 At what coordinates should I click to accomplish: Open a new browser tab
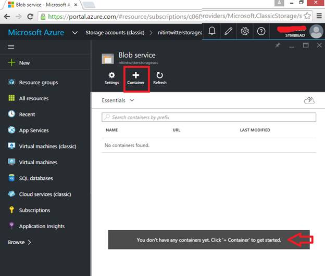coord(89,5)
